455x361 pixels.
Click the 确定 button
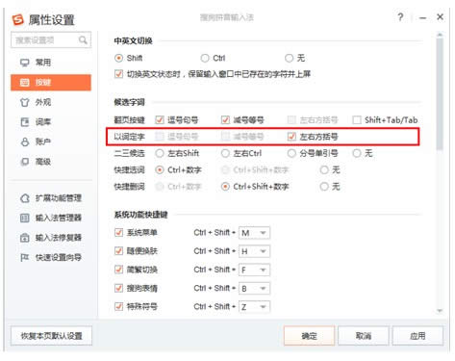pos(309,336)
